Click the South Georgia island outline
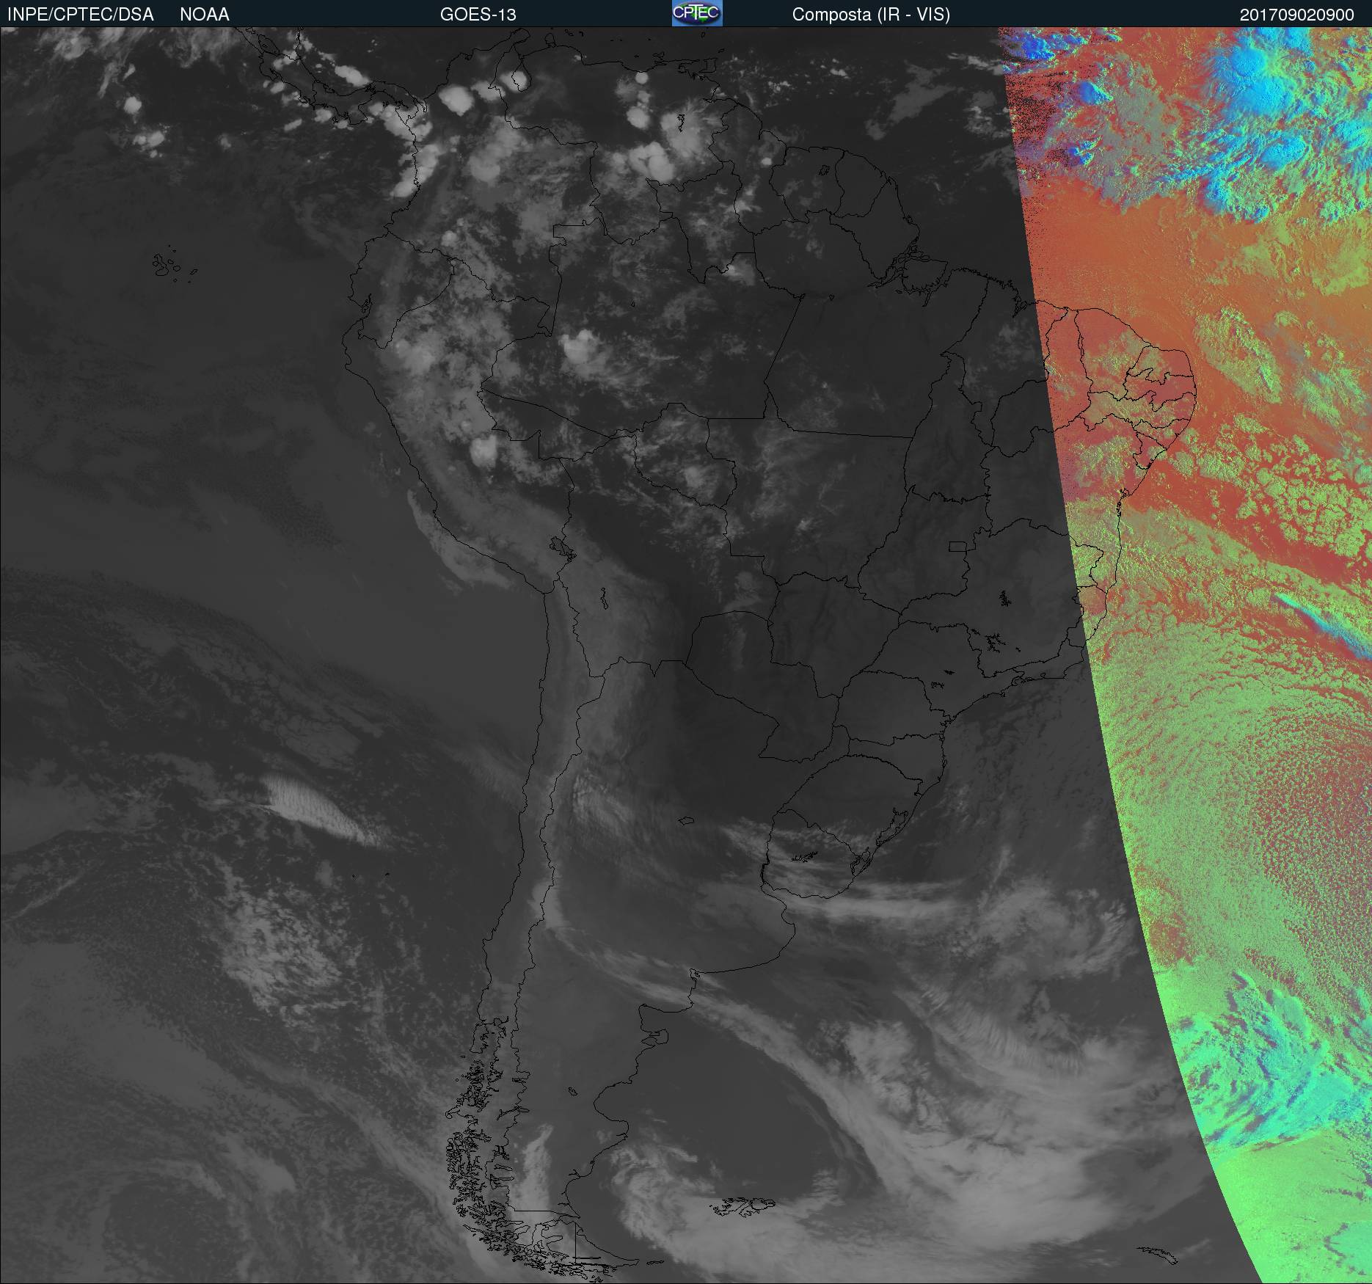This screenshot has width=1372, height=1284. [x=1157, y=1254]
